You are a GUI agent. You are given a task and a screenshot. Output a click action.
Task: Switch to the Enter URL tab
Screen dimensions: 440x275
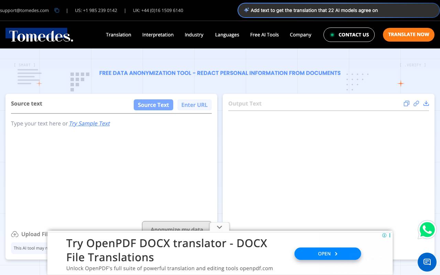pos(195,105)
